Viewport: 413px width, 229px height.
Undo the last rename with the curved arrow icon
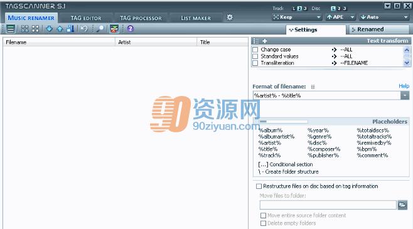click(84, 28)
